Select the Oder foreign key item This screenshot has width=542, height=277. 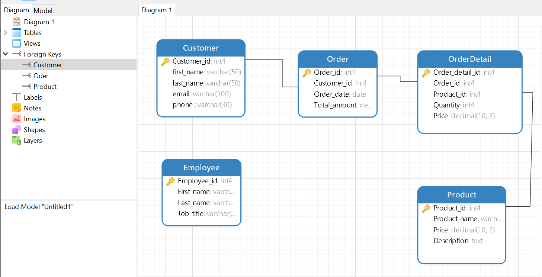(41, 76)
